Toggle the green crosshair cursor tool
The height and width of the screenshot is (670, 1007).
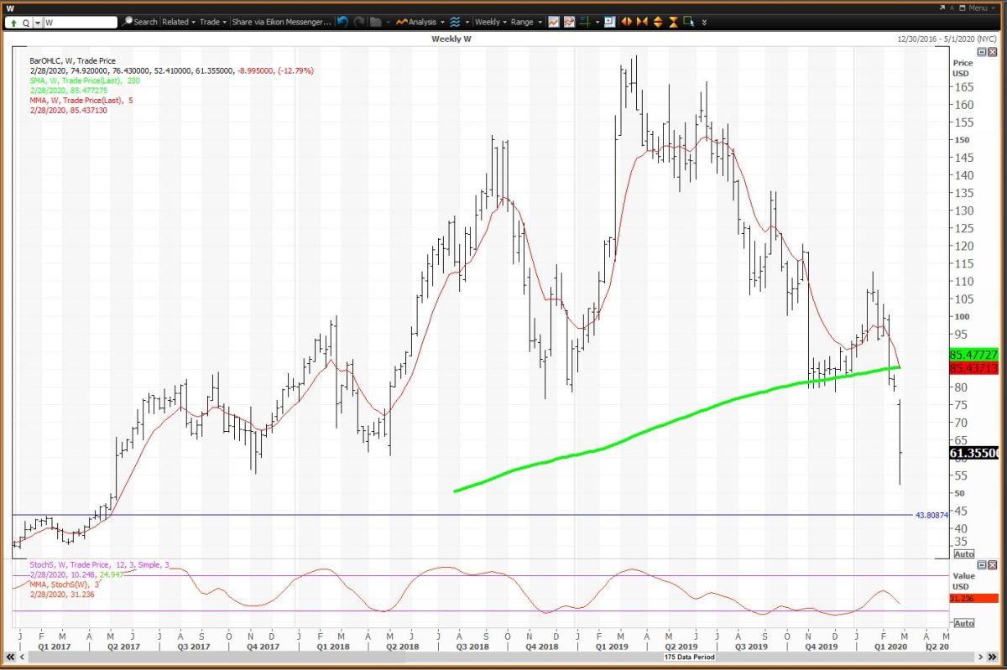coord(584,22)
